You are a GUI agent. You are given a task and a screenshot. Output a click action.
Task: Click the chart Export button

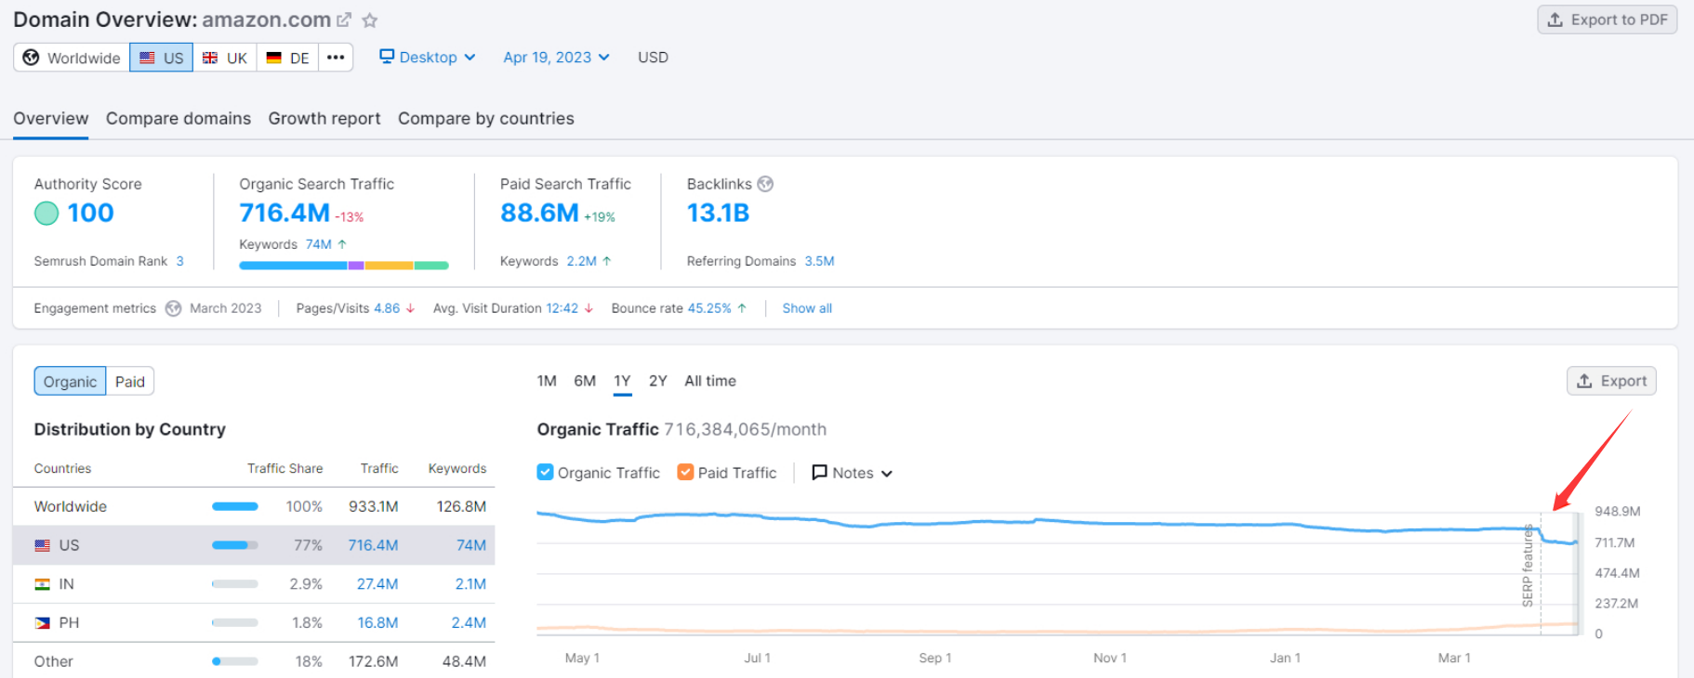1611,381
